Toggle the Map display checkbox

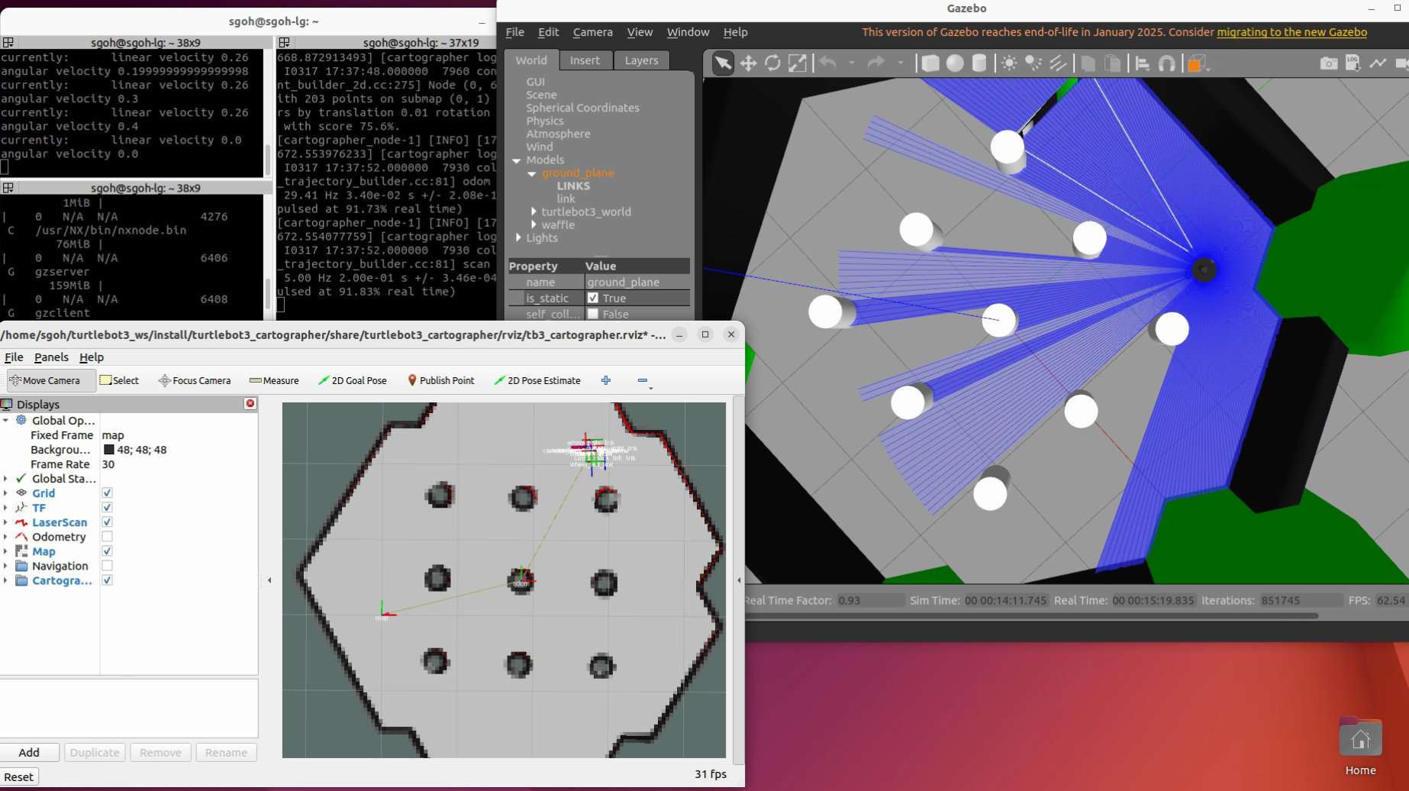pos(107,551)
